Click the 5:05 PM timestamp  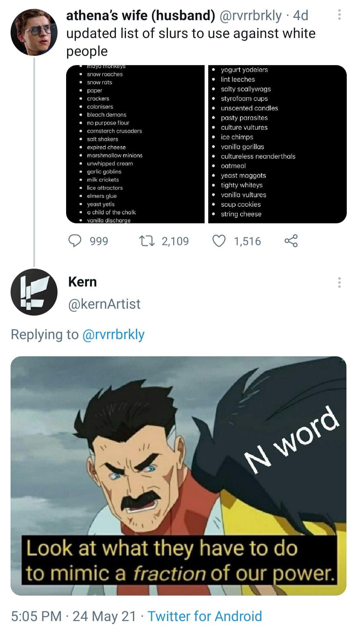point(36,616)
